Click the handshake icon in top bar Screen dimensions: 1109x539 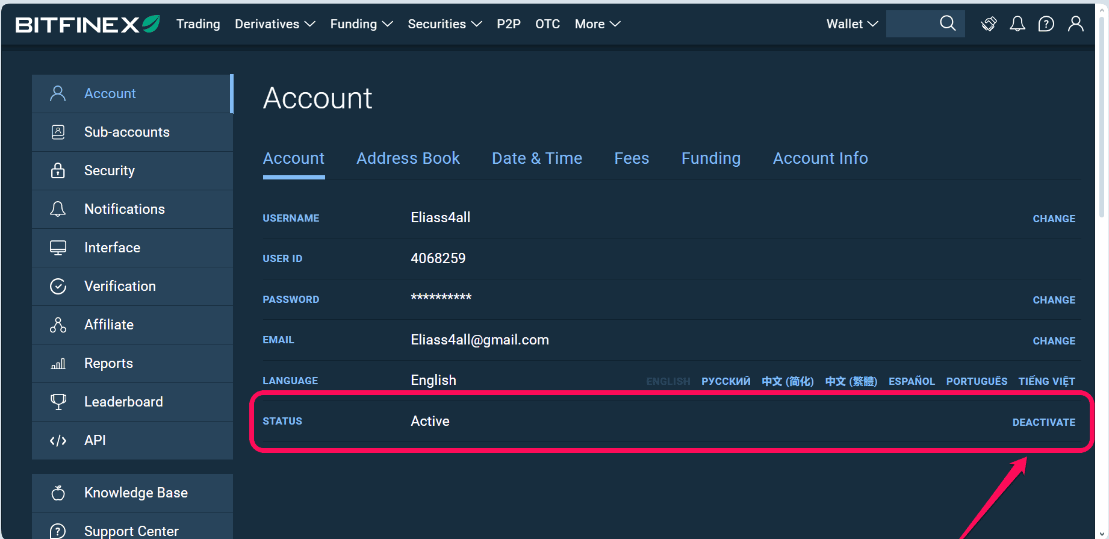[x=989, y=24]
